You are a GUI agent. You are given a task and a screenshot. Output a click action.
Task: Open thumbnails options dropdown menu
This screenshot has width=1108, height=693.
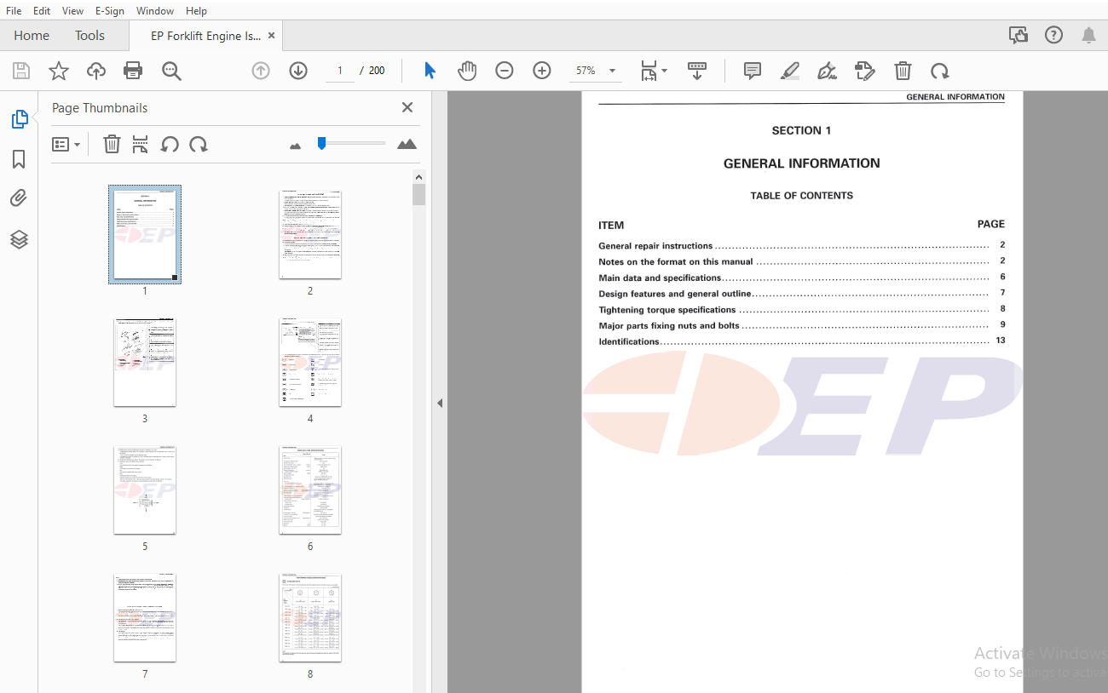tap(66, 144)
